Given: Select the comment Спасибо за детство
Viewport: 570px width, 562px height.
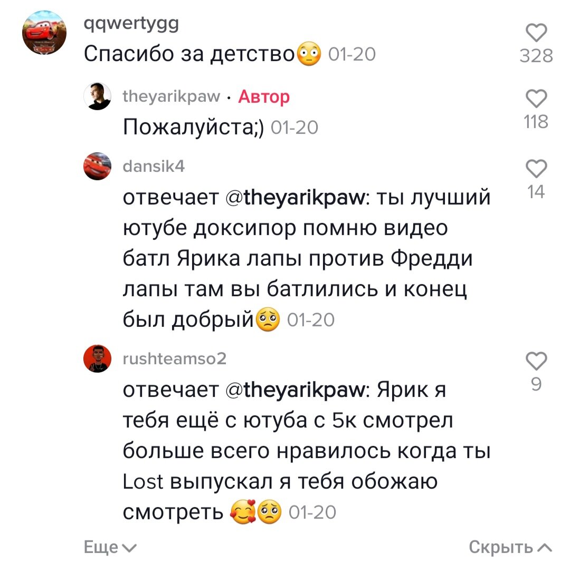Looking at the screenshot, I should click(x=203, y=54).
